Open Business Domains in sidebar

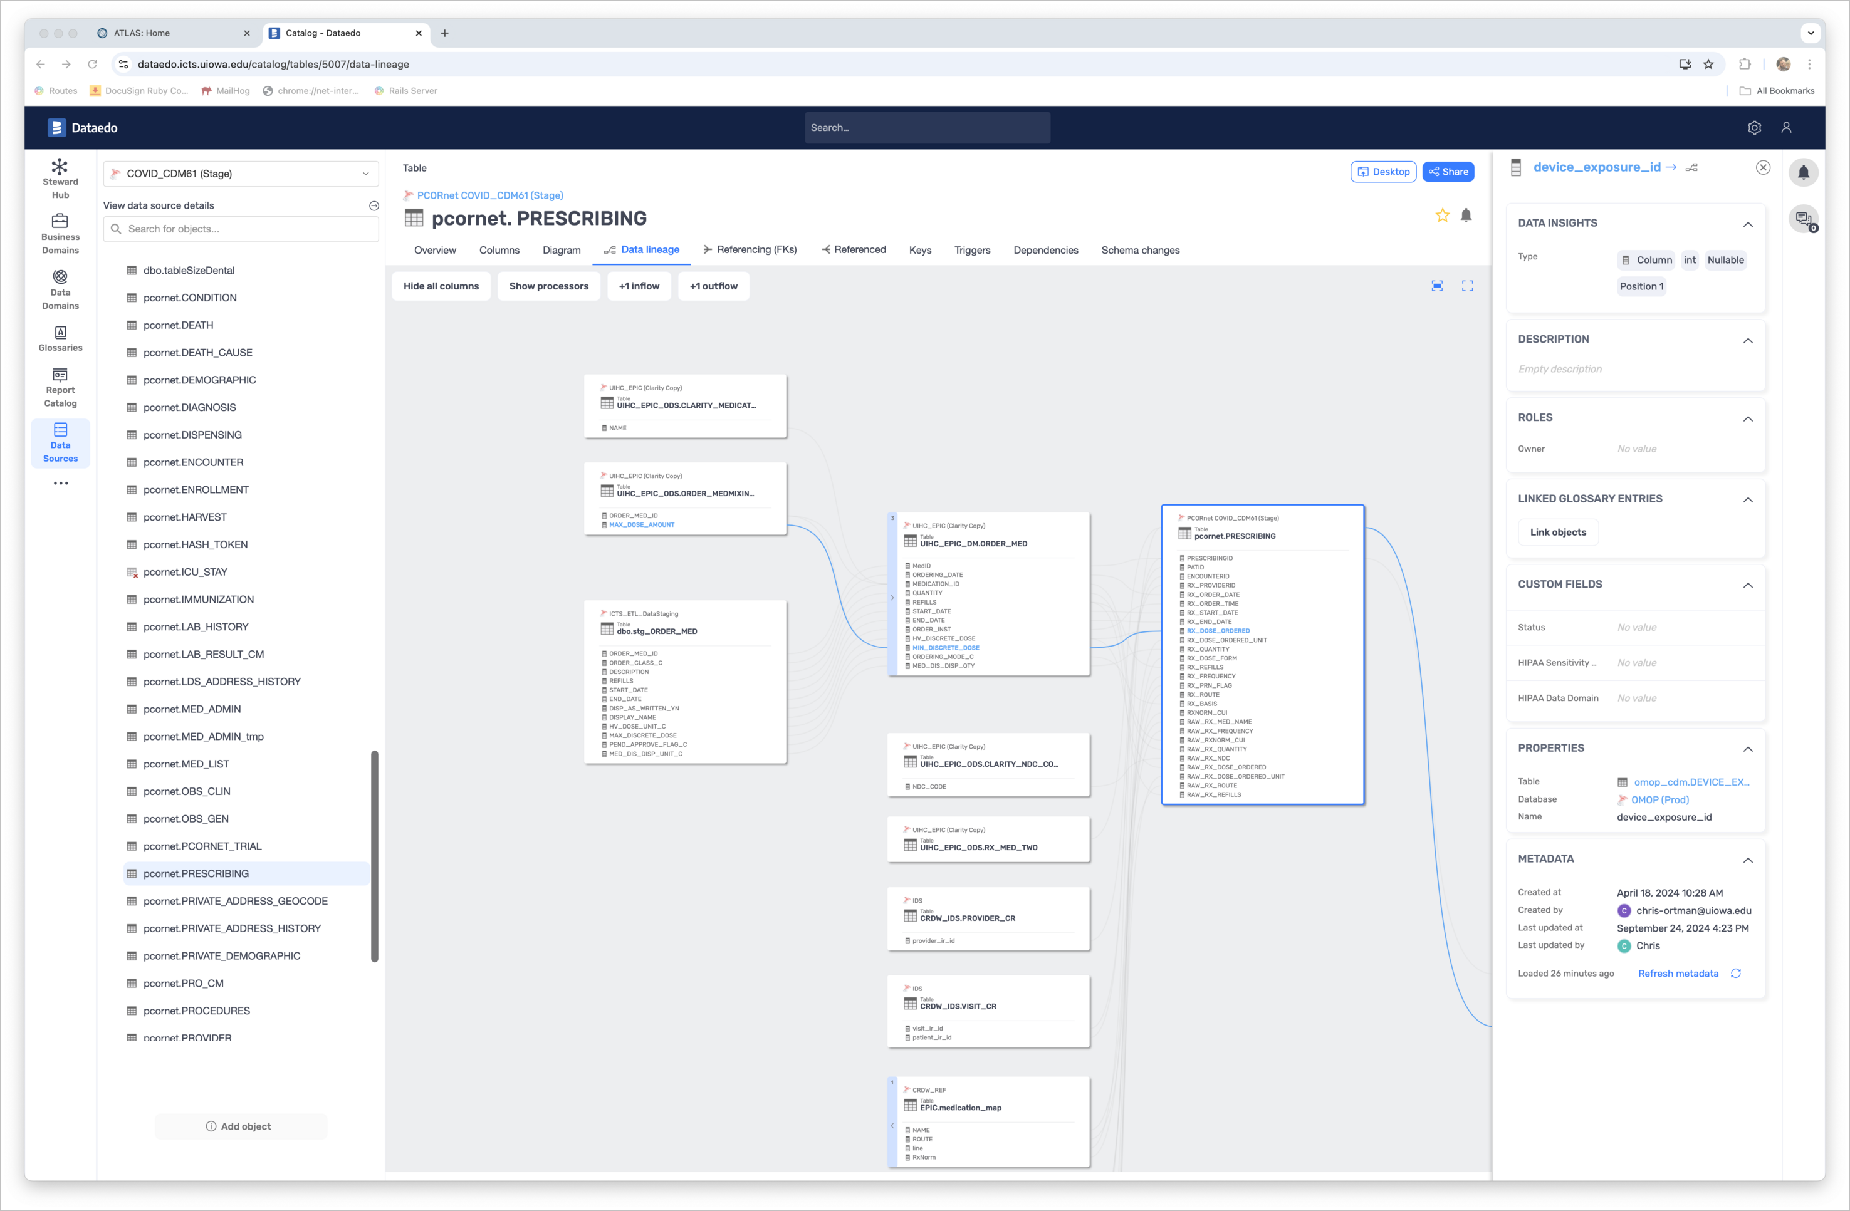pyautogui.click(x=60, y=234)
